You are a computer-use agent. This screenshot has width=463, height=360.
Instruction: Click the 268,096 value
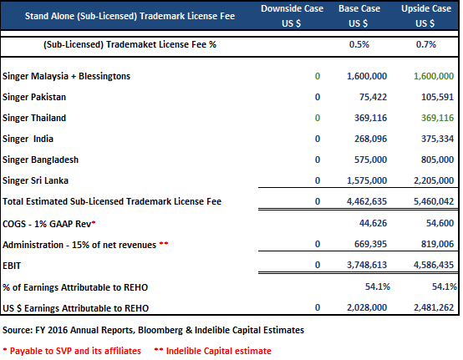370,139
